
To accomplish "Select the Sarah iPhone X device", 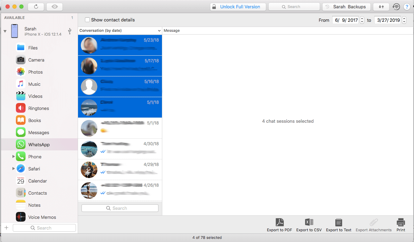I will (39, 31).
